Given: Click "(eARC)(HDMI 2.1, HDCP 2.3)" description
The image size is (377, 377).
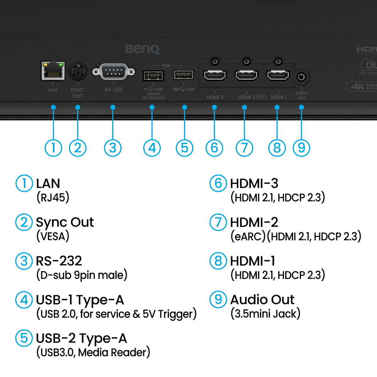Looking at the screenshot, I should pos(296,236).
